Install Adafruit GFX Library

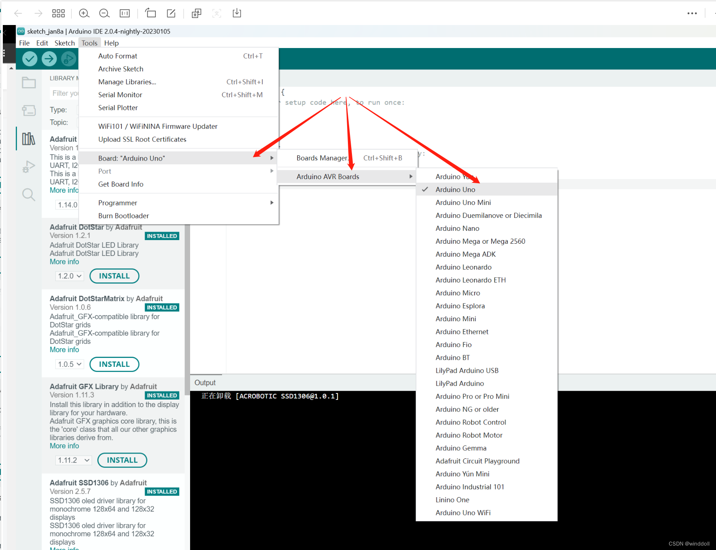click(x=122, y=460)
